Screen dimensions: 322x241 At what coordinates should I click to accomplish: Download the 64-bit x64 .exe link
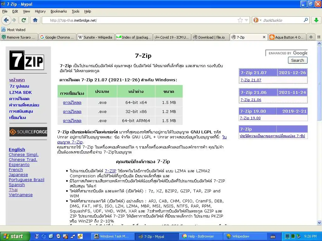(x=72, y=103)
